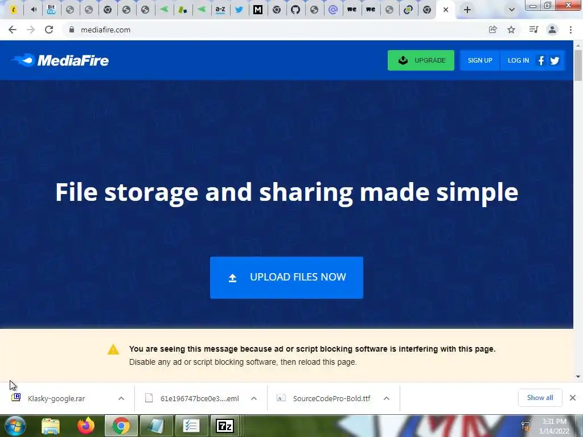Switch to the Medium M tab
Image resolution: width=583 pixels, height=437 pixels.
coord(258,10)
